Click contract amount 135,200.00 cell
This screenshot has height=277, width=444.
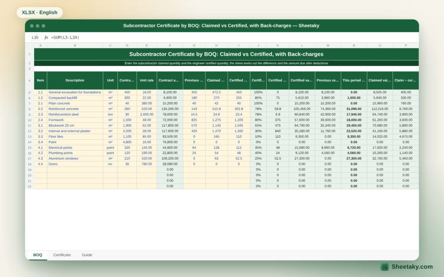(x=170, y=109)
